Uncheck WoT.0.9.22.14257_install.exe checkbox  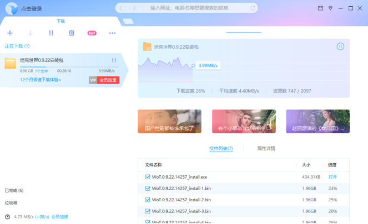(x=148, y=177)
